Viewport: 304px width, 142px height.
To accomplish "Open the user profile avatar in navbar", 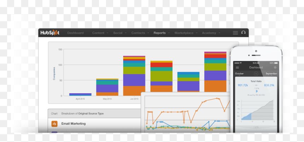I will click(x=243, y=33).
